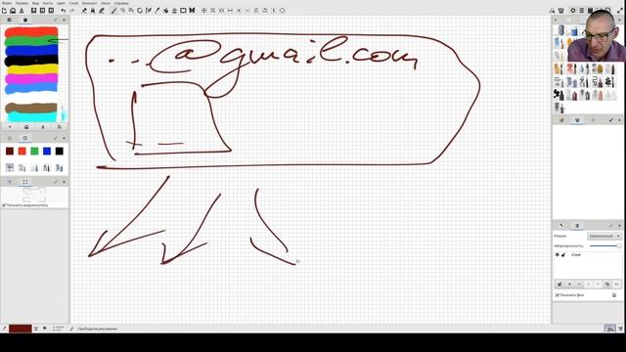The image size is (626, 352).
Task: Toggle visibility eye of layer Слой
Action: click(x=558, y=254)
